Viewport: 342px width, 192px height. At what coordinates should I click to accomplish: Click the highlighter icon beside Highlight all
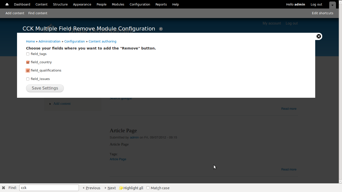click(x=121, y=188)
